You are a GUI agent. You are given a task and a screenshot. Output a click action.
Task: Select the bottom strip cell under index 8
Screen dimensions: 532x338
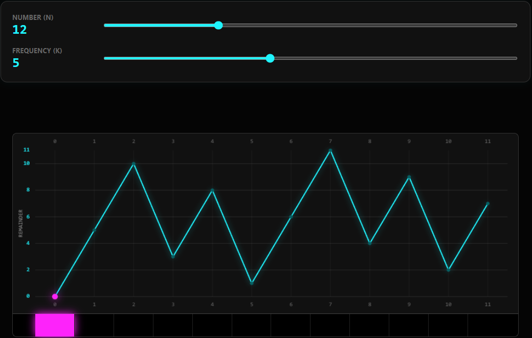[x=370, y=325]
